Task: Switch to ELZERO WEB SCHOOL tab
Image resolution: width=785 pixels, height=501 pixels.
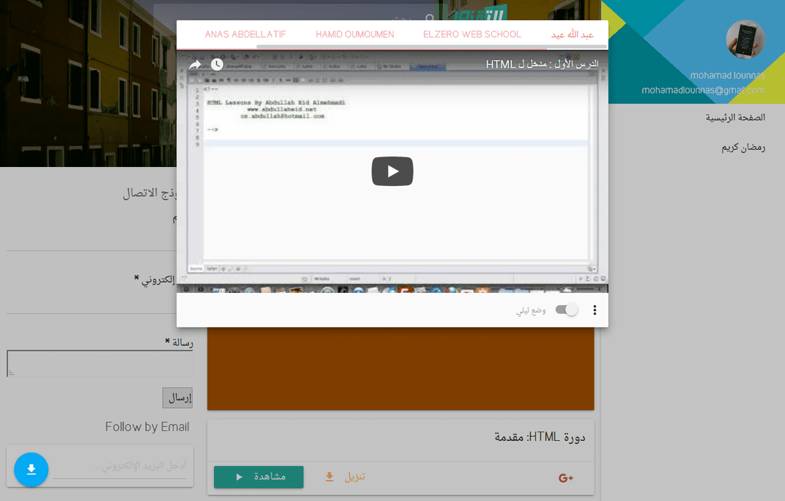Action: [x=472, y=34]
